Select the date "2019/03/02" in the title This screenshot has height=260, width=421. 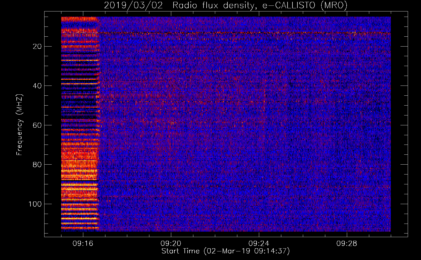133,5
